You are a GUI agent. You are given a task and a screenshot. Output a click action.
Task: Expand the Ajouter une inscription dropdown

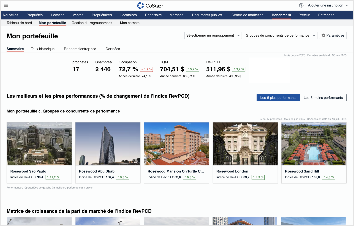pos(328,5)
